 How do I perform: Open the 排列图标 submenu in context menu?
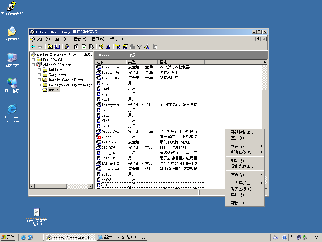pyautogui.click(x=245, y=183)
